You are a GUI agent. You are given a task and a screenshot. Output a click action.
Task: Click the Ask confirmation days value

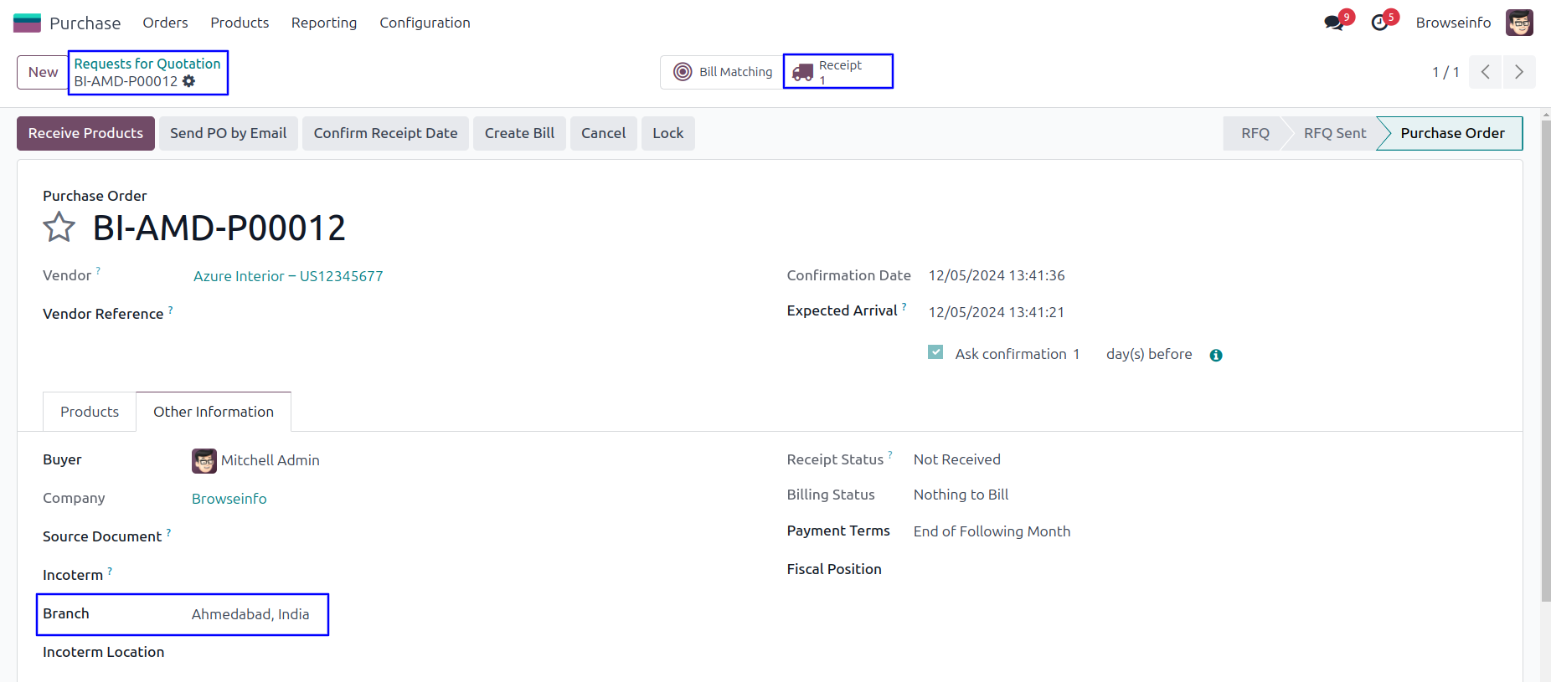[1076, 354]
